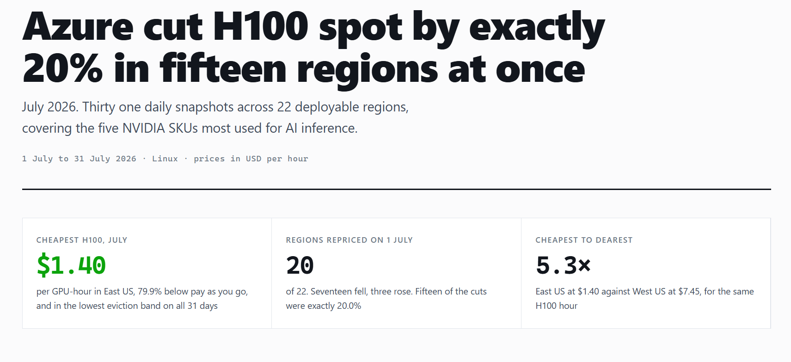Click 'prices in USD per hour' text
791x362 pixels.
point(251,159)
